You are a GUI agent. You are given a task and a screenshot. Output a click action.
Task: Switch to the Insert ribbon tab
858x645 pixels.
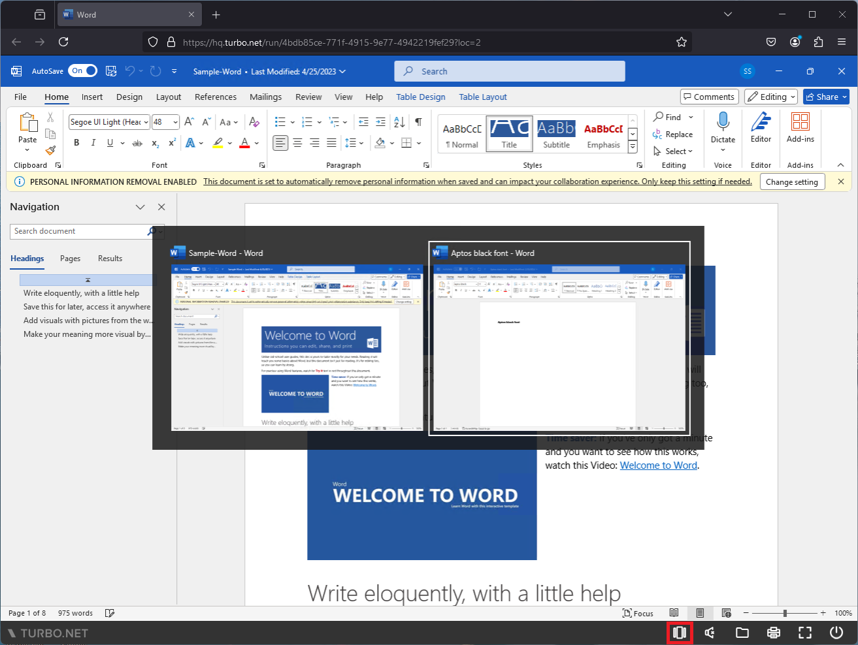[91, 96]
